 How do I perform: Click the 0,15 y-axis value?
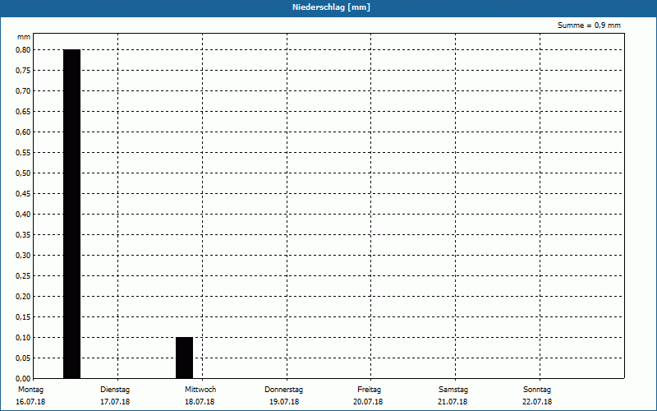click(23, 317)
